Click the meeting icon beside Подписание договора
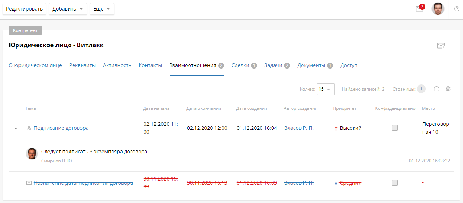 tap(29, 128)
